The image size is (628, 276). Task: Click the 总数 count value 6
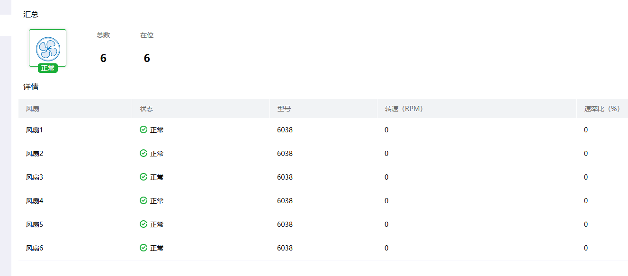[103, 58]
